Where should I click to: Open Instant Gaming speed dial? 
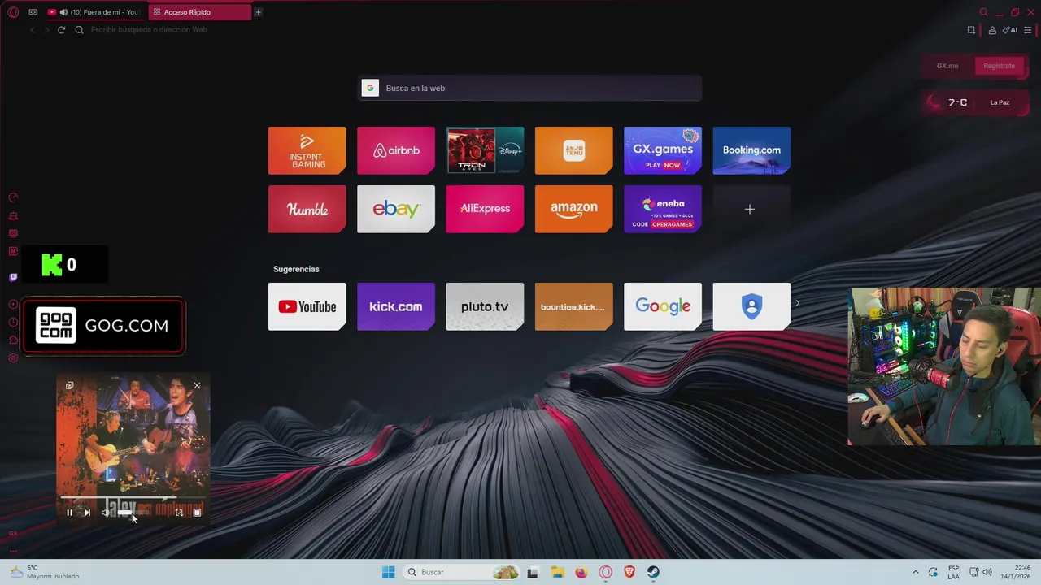pos(307,150)
